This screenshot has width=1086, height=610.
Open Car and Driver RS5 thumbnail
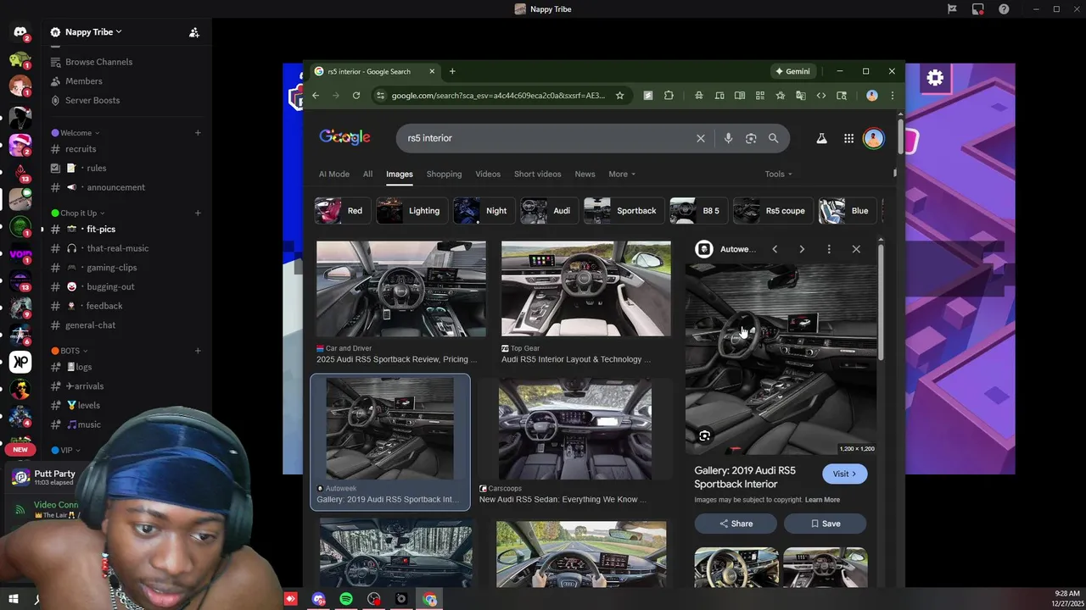pos(401,289)
